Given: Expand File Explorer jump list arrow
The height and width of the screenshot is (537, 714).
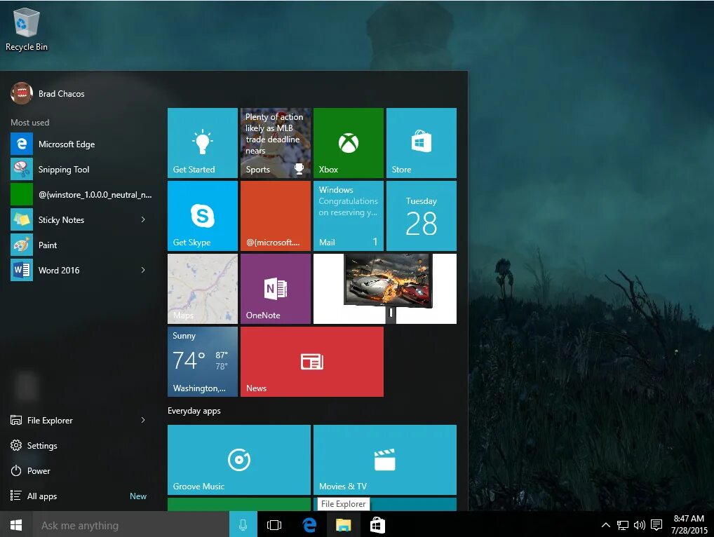Looking at the screenshot, I should pos(143,420).
